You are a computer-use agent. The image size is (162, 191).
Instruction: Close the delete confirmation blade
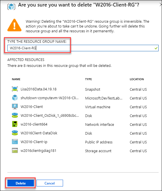click(161, 5)
